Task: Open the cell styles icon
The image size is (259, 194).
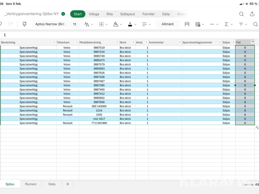Action: (x=187, y=24)
